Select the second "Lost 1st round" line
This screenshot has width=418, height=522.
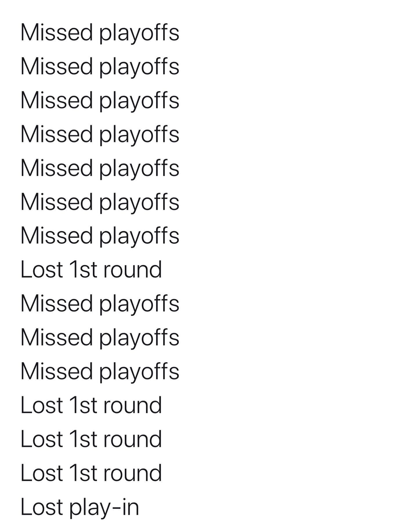tap(91, 405)
